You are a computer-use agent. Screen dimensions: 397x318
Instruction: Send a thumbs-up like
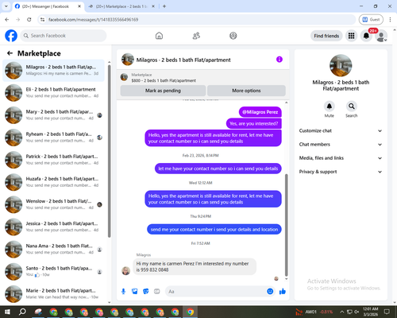tap(283, 292)
